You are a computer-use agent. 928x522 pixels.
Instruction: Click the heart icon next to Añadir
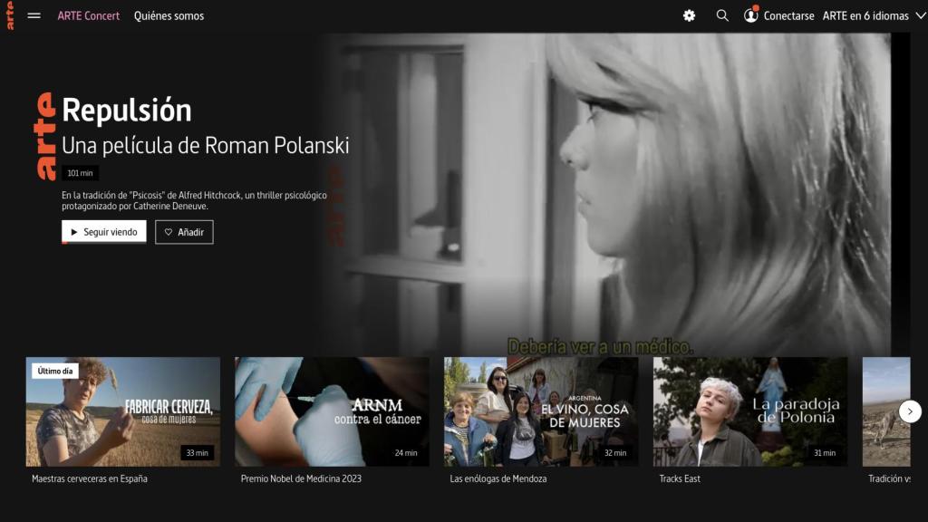[x=170, y=232]
